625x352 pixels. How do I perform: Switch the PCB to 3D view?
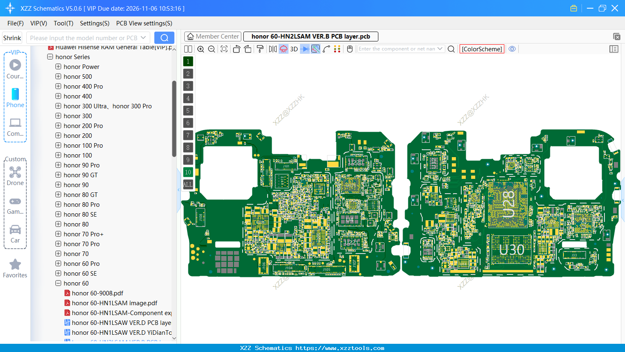(293, 49)
